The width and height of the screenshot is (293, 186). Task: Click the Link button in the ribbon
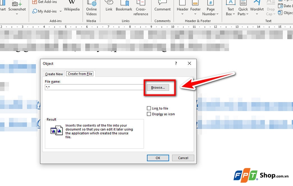coord(109,6)
